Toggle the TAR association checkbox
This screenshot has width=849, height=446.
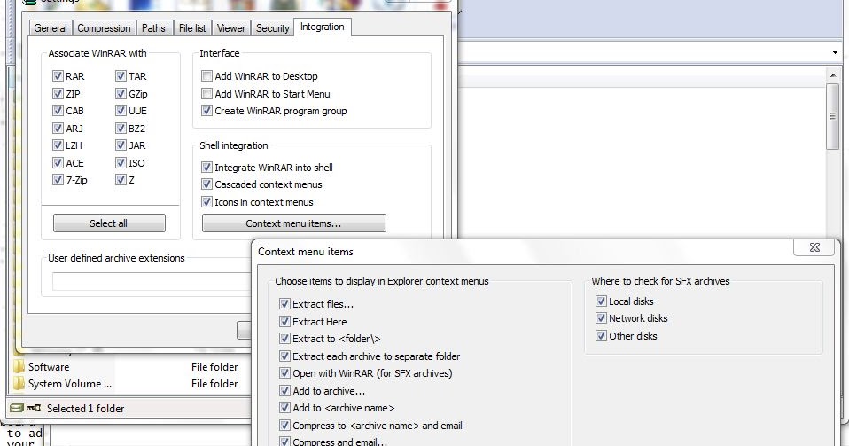click(121, 76)
